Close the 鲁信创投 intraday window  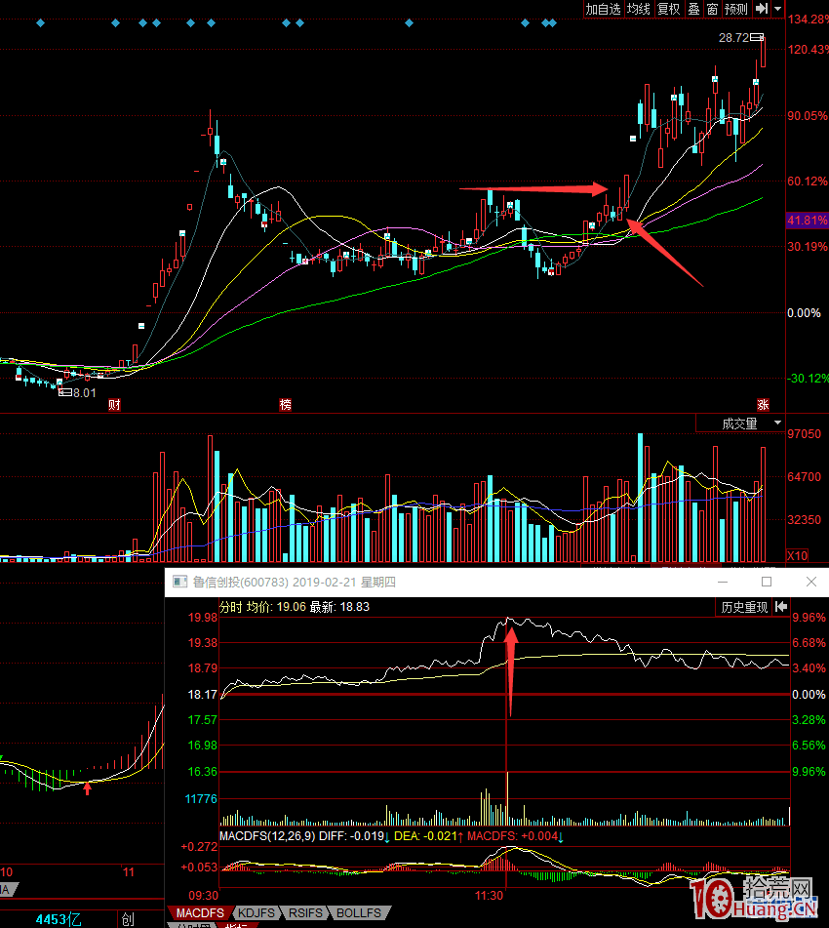[x=811, y=582]
